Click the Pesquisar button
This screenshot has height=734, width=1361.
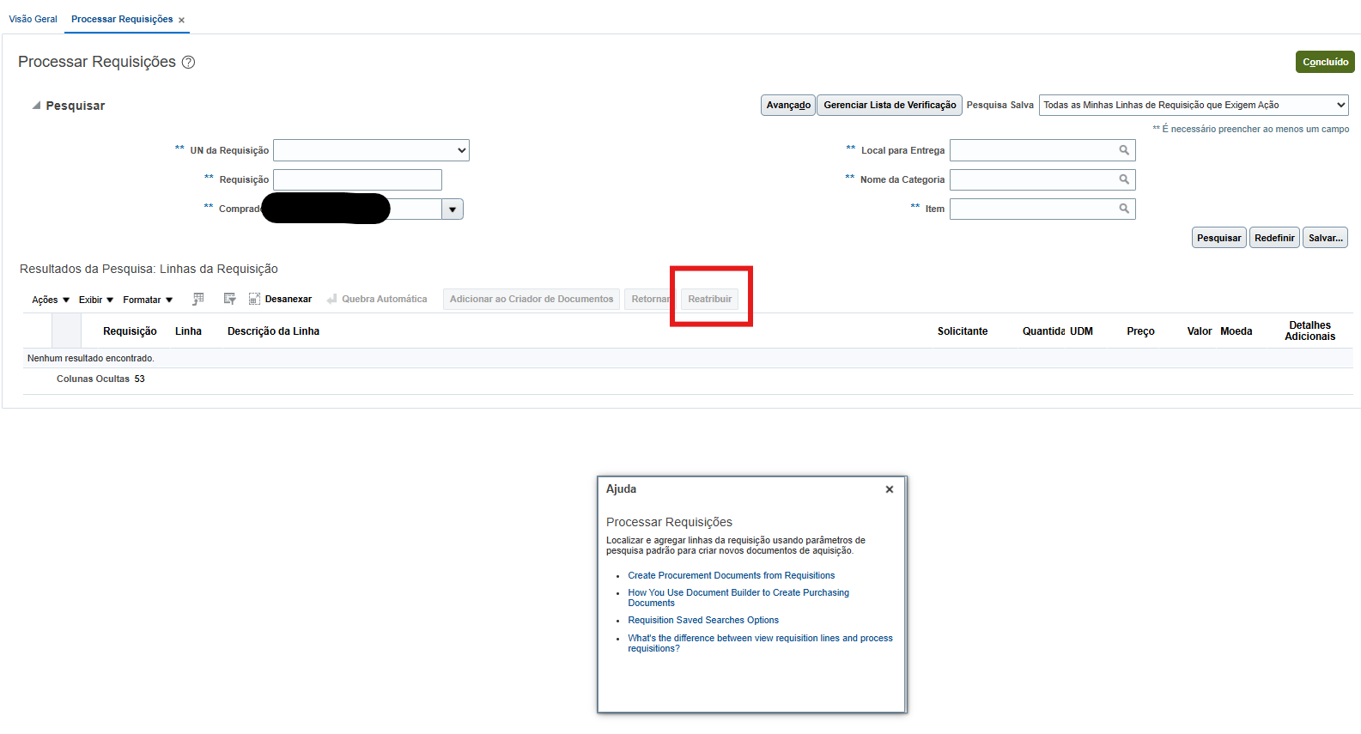click(1218, 238)
